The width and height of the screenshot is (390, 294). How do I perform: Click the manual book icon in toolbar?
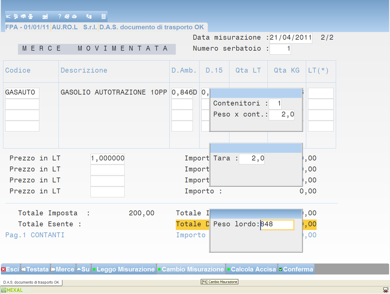tap(67, 16)
